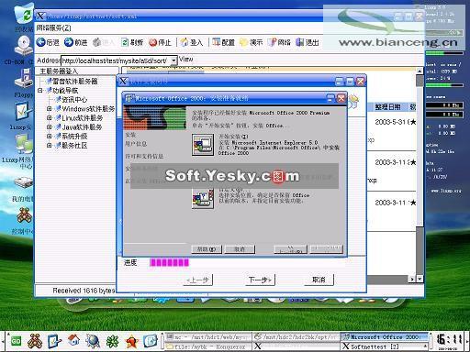The width and height of the screenshot is (470, 352).
Task: Click the 下一步 next button
Action: point(260,280)
